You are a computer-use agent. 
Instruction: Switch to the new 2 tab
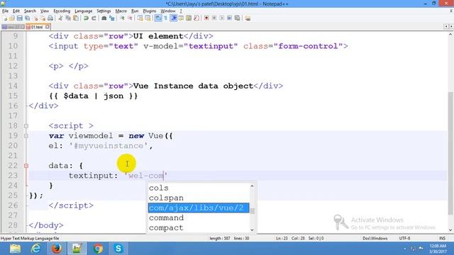[13, 27]
